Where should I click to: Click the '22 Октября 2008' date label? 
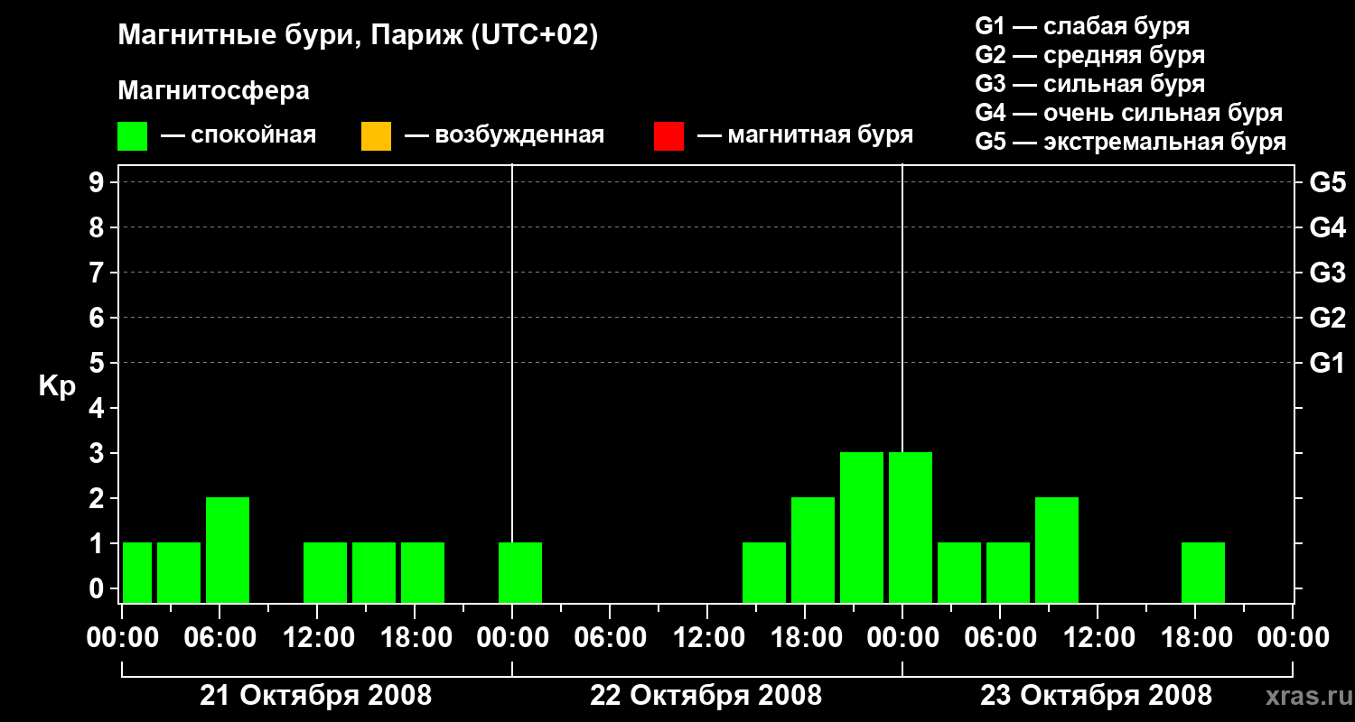click(706, 696)
